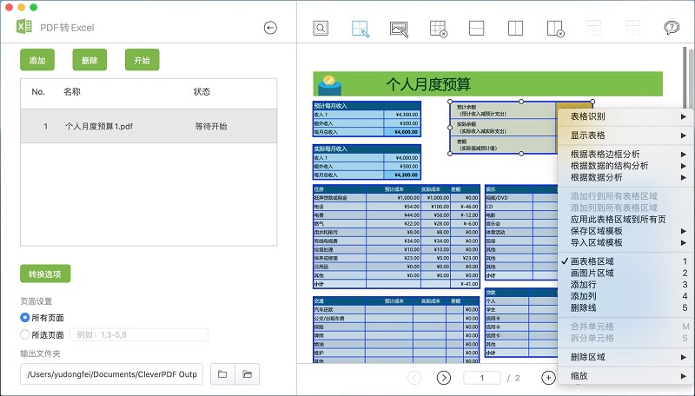Click the output folder path field
This screenshot has height=396, width=695.
(111, 374)
